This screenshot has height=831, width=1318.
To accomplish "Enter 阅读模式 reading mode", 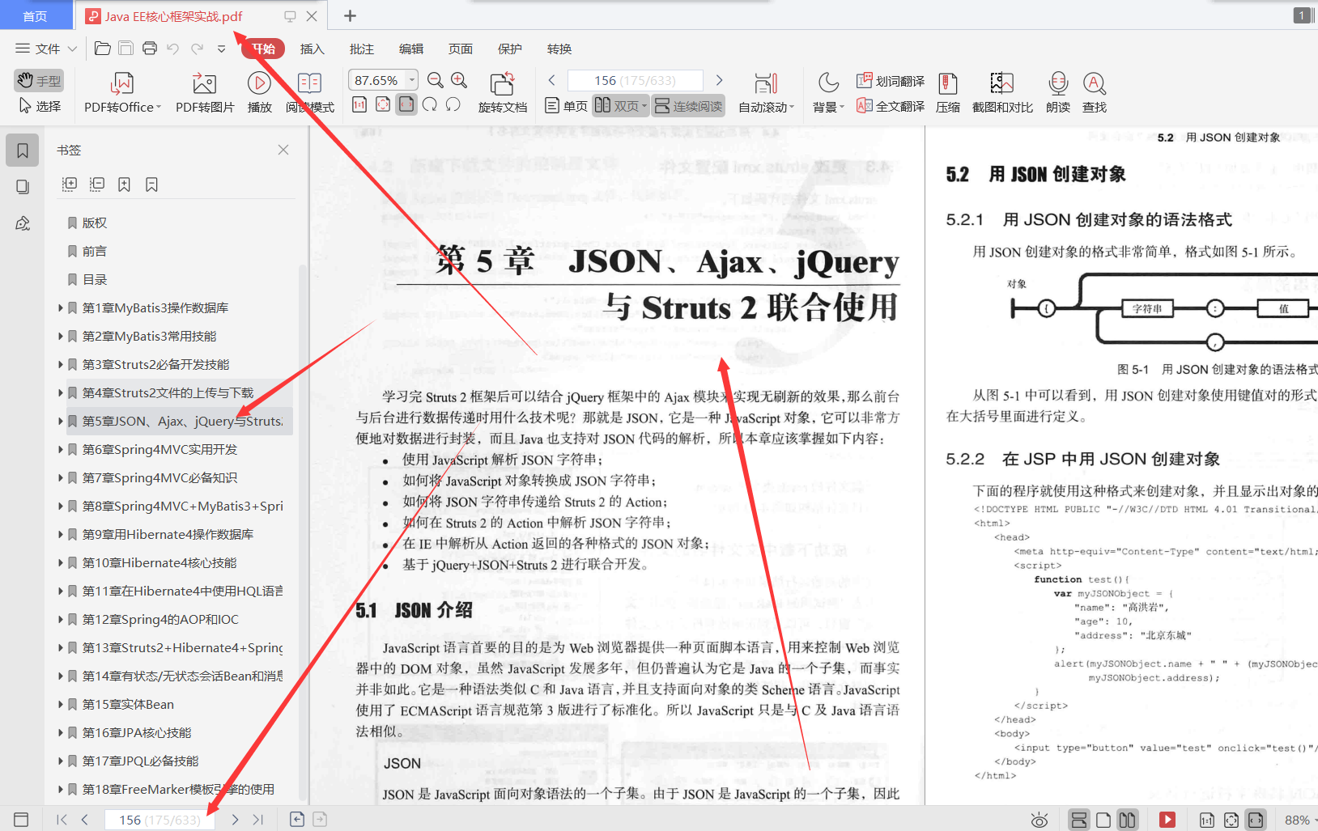I will tap(309, 93).
